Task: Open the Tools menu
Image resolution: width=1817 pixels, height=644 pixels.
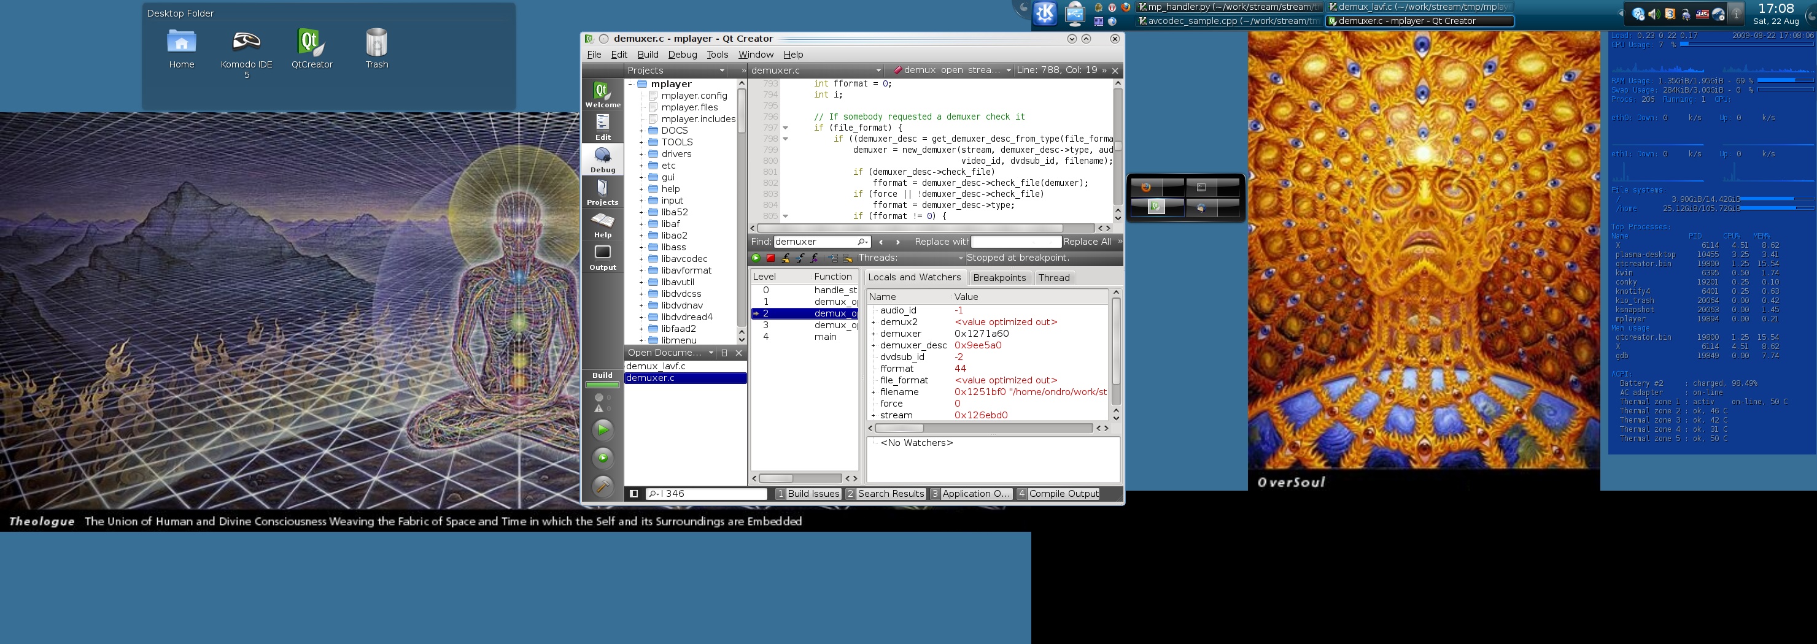Action: click(x=718, y=54)
